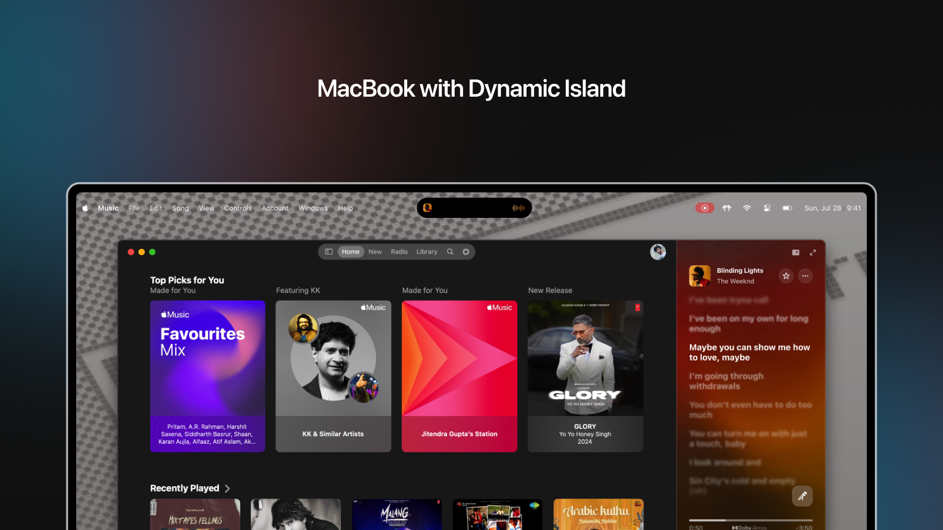943x530 pixels.
Task: Open the Apple menu logo
Action: (85, 208)
